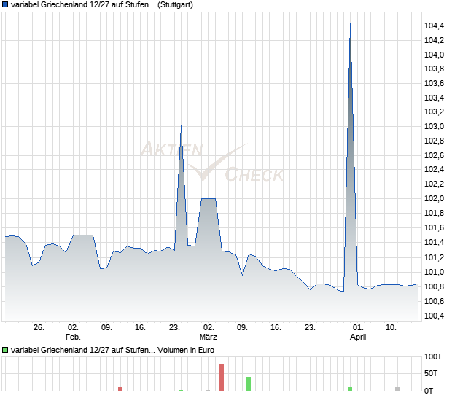Click the '0T' volume axis label

[429, 391]
